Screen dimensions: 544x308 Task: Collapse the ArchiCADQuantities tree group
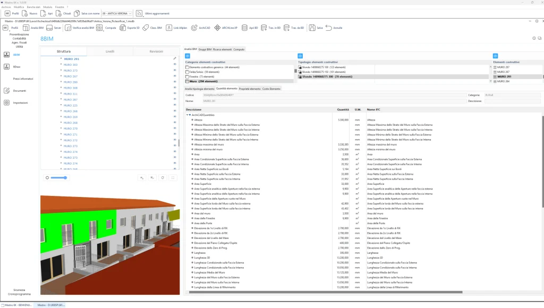(188, 115)
